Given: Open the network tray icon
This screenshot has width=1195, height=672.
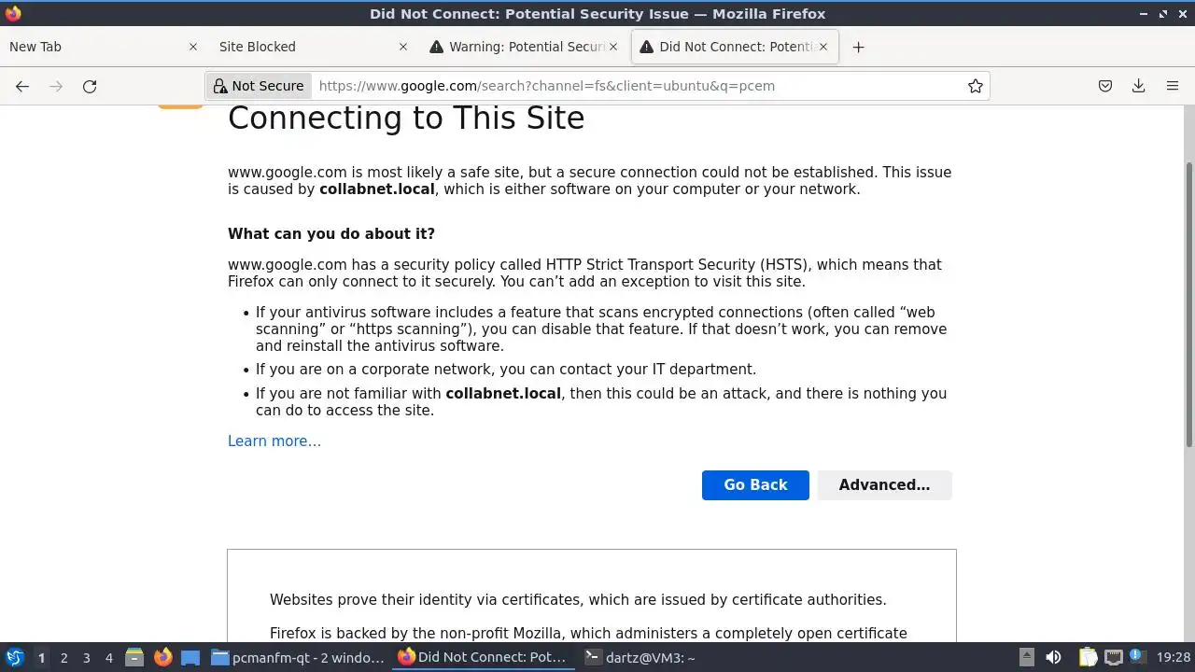Looking at the screenshot, I should 1113,657.
